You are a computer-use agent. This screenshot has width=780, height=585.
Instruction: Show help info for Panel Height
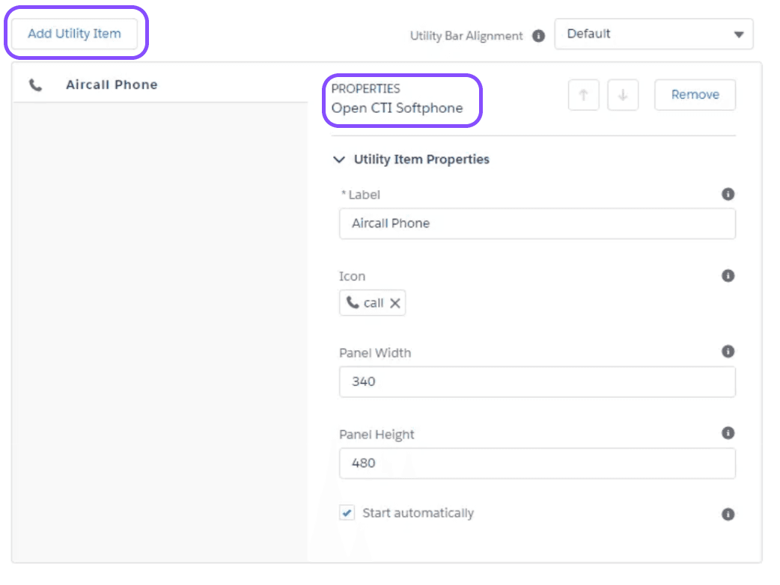pos(728,433)
